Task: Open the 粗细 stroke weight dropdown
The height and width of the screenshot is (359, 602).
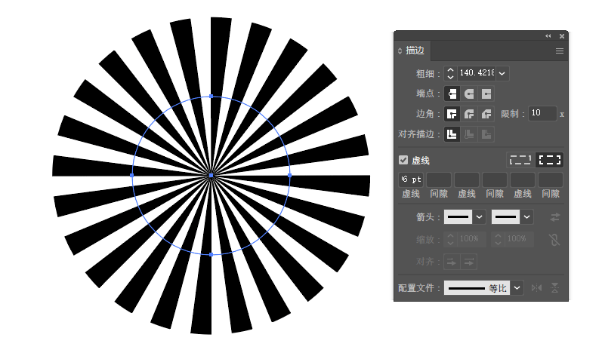Action: pyautogui.click(x=503, y=73)
